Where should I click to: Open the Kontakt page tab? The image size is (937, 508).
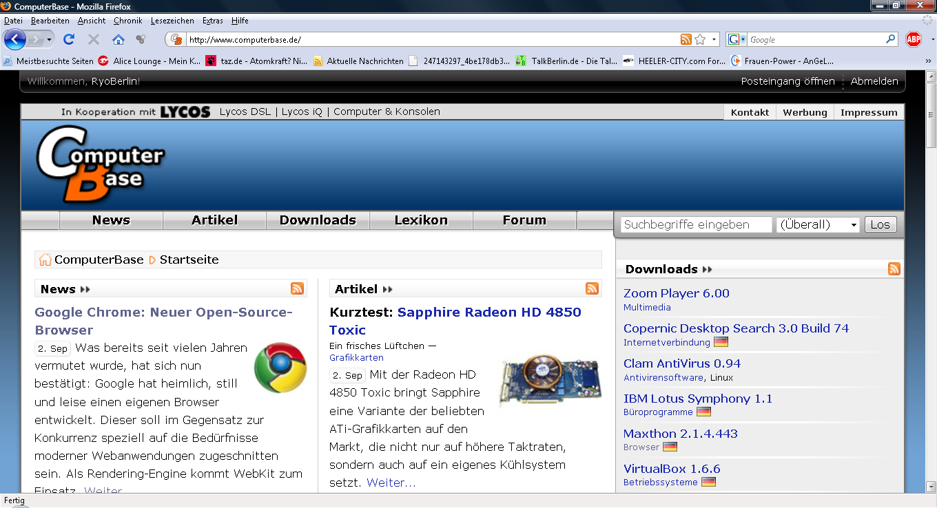[x=750, y=112]
